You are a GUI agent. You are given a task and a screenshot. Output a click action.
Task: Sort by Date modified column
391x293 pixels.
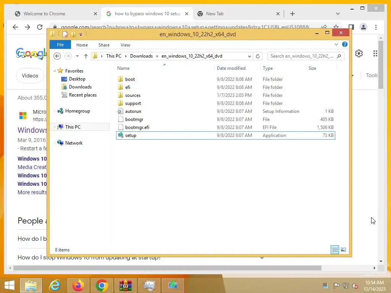pos(231,68)
